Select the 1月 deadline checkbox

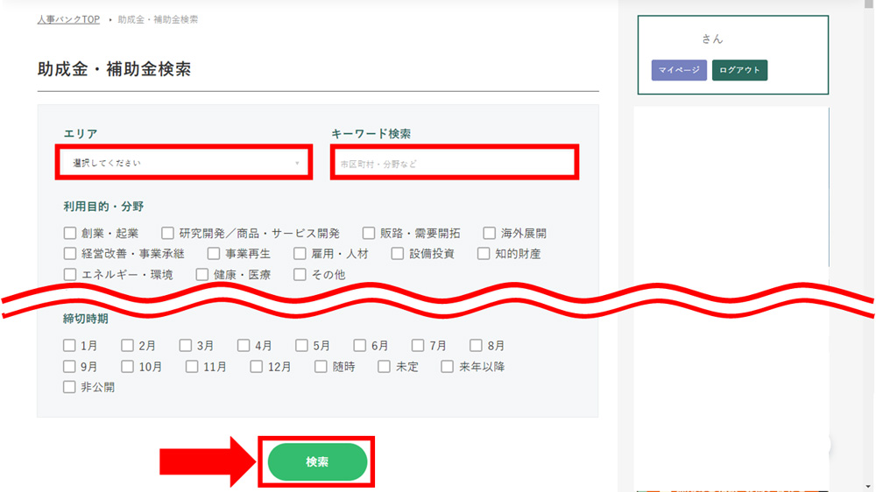tap(70, 346)
